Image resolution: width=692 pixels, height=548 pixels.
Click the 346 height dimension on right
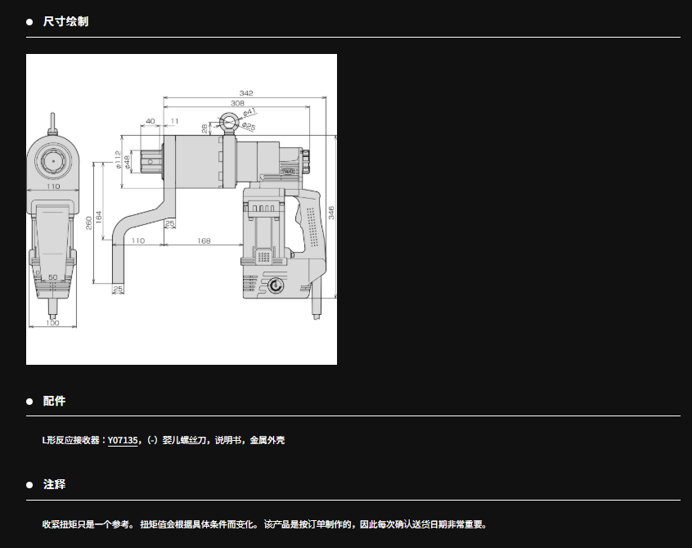pyautogui.click(x=330, y=212)
